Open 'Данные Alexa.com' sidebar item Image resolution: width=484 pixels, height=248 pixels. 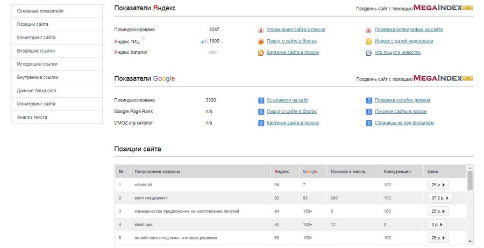point(57,91)
